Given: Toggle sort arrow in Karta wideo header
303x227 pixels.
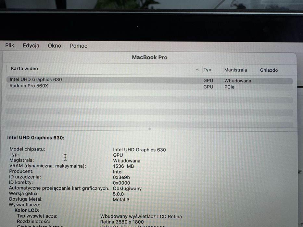Looking at the screenshot, I should tap(197, 69).
